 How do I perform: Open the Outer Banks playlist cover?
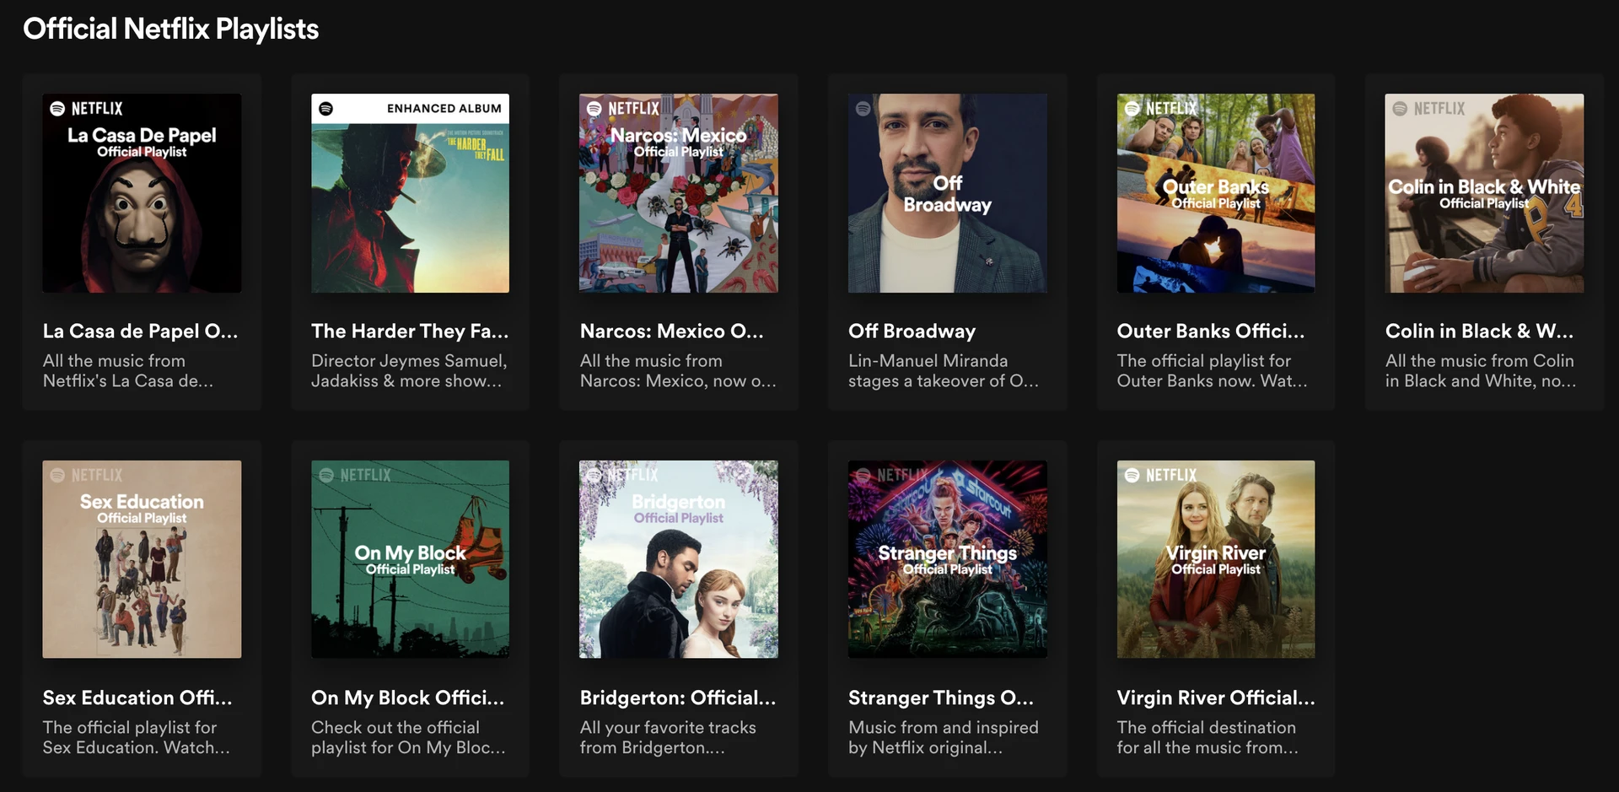[1216, 193]
